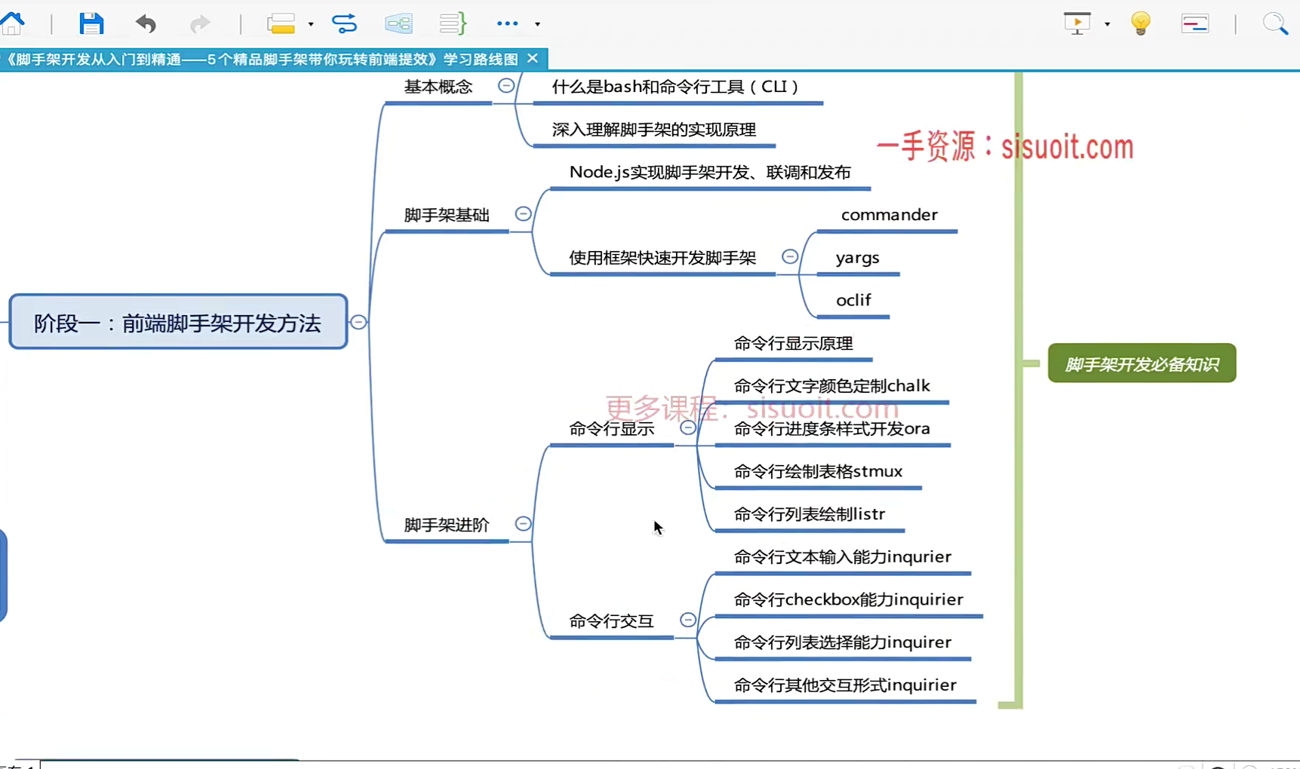Open search with the magnifying glass icon
This screenshot has width=1300, height=769.
(x=1275, y=23)
